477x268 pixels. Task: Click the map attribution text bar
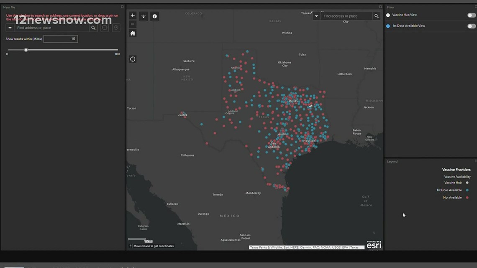tap(307, 248)
